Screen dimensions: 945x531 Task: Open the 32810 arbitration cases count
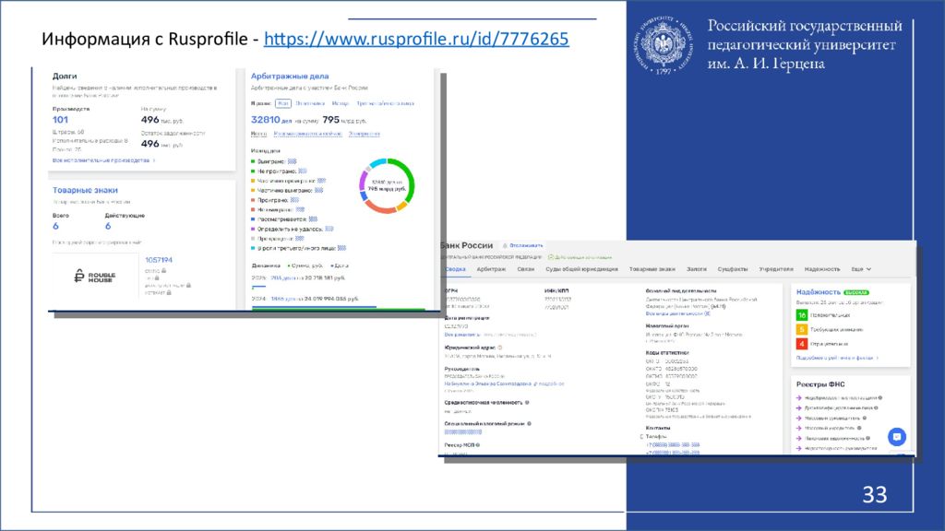(x=265, y=120)
